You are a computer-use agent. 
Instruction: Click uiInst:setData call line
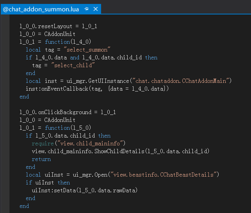pos(85,190)
